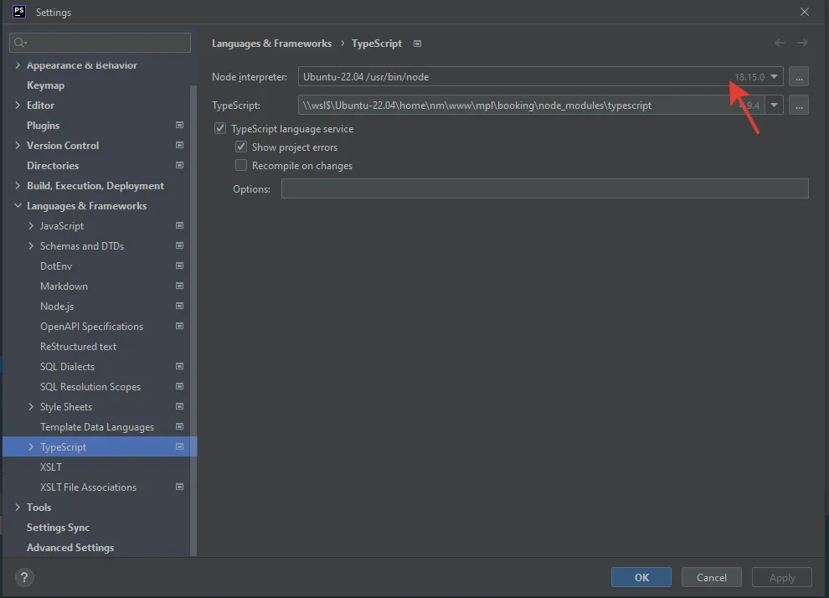Open the Node interpreter dropdown arrow
The image size is (829, 598).
pyautogui.click(x=774, y=77)
